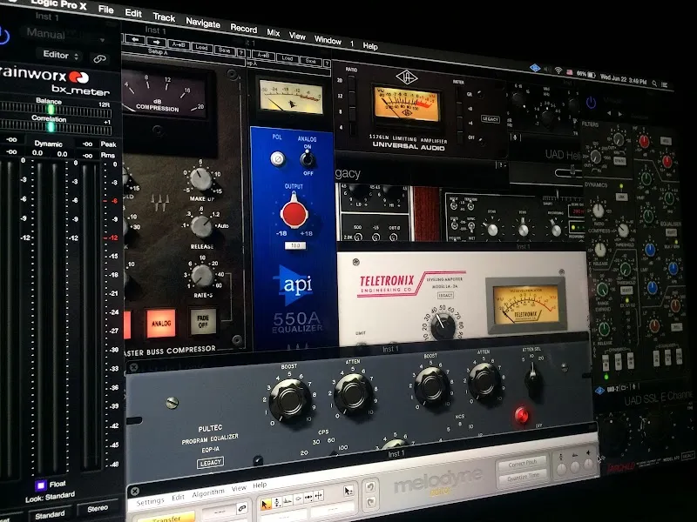
Task: Click the MAKE UP knob on Buss Compressor
Action: pos(200,178)
